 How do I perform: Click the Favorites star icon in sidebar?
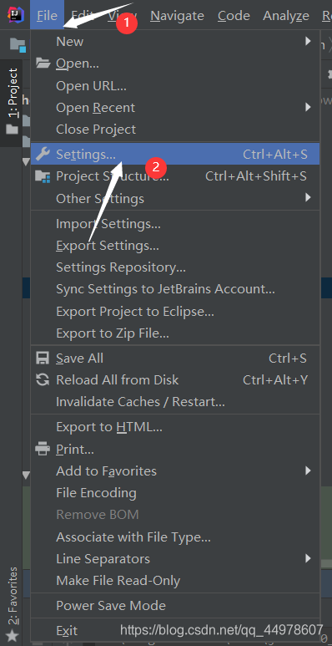13,636
